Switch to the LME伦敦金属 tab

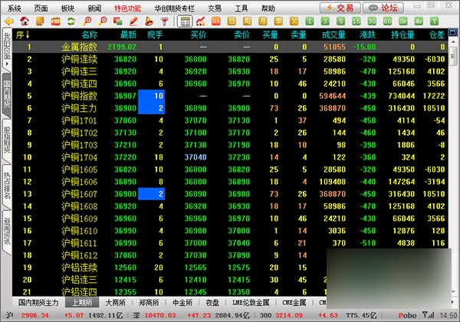coord(251,302)
